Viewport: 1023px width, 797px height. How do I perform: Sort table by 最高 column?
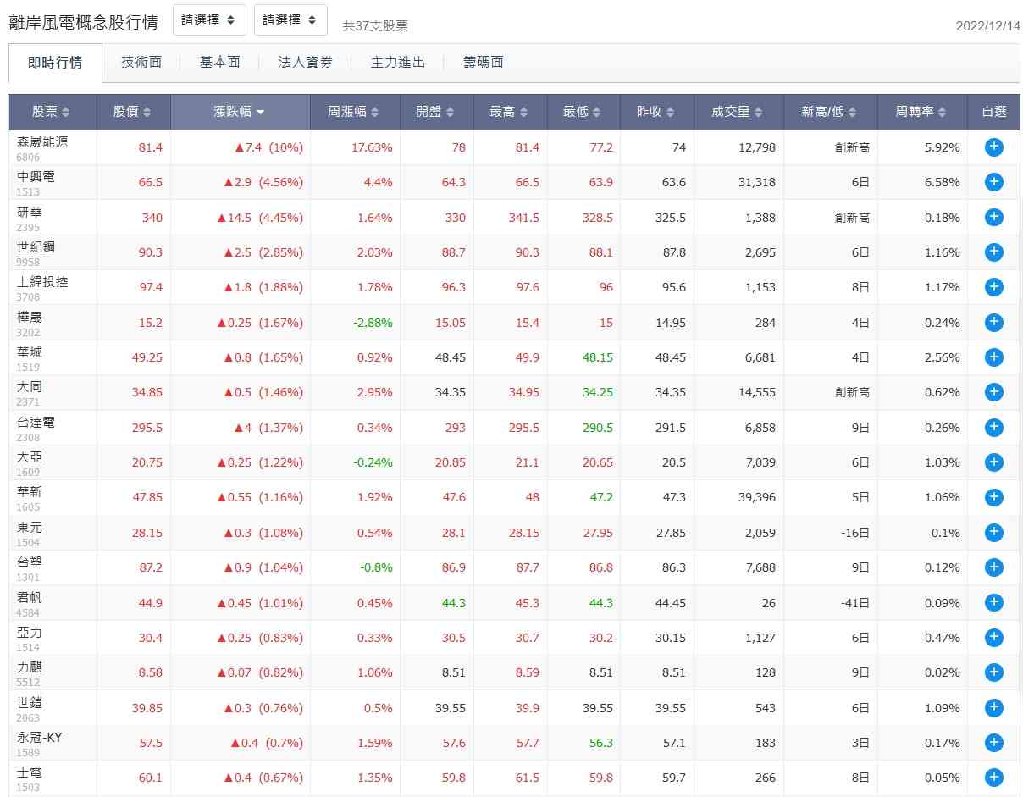coord(510,112)
